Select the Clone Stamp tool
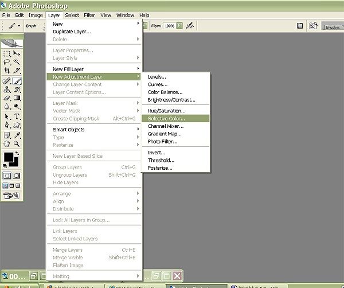 pyautogui.click(x=7, y=89)
